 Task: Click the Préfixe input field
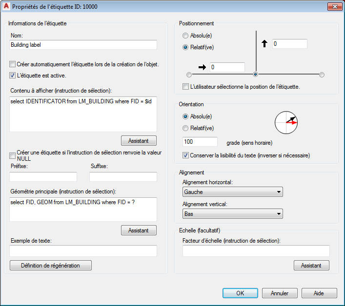(x=43, y=177)
